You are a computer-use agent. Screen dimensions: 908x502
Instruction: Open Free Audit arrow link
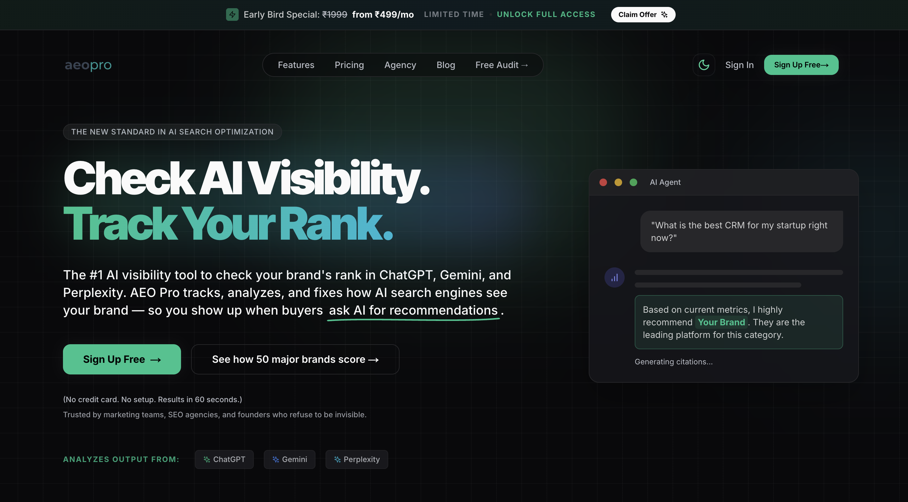[x=501, y=65]
